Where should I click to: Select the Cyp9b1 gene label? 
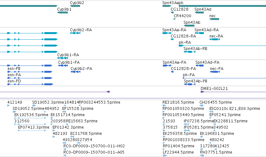64,9
